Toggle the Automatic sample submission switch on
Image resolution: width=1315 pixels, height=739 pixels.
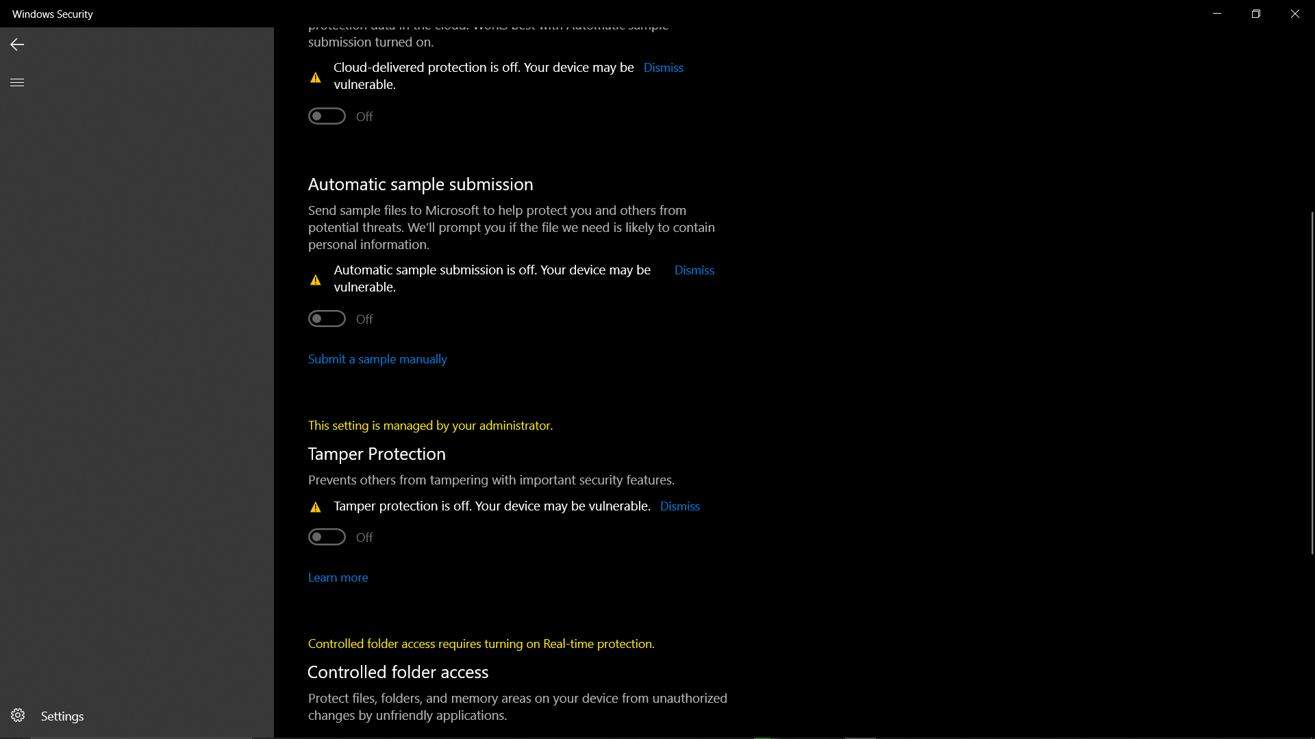[327, 317]
